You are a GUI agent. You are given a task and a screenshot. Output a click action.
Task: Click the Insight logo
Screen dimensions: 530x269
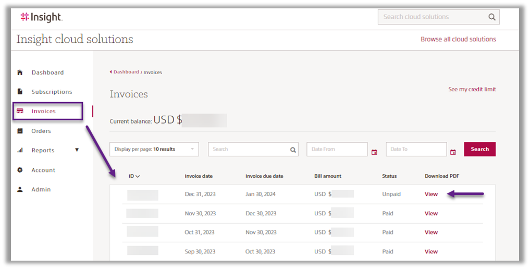click(x=41, y=17)
